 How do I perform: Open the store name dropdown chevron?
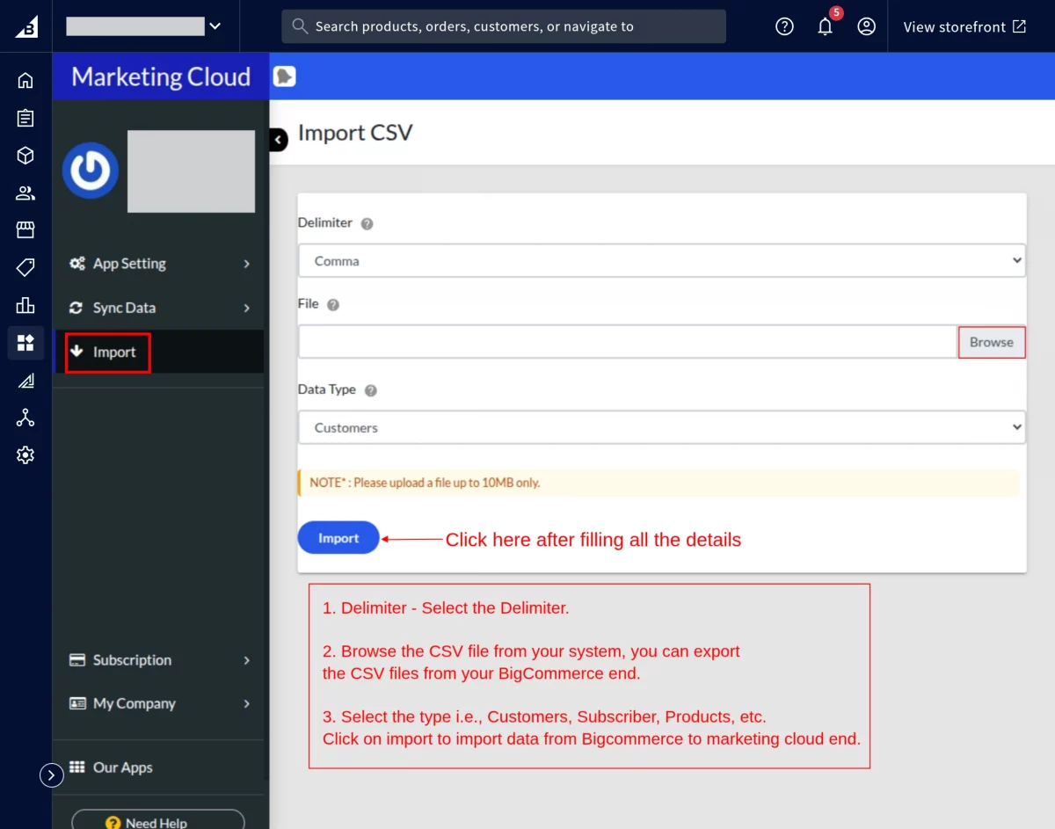[x=215, y=26]
